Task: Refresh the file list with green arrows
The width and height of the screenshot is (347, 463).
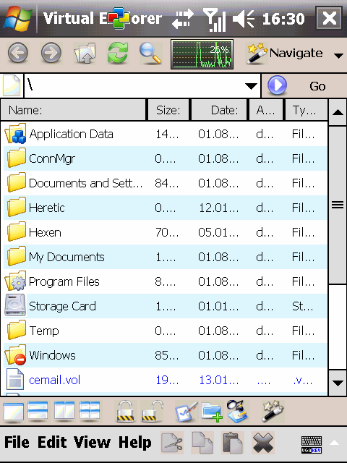Action: (x=118, y=53)
